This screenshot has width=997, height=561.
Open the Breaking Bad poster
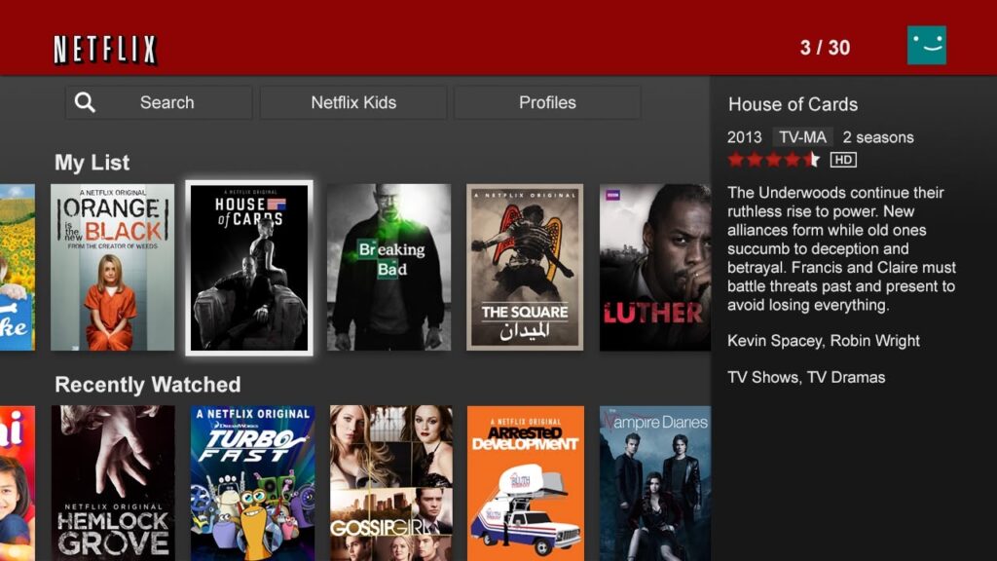tap(389, 267)
